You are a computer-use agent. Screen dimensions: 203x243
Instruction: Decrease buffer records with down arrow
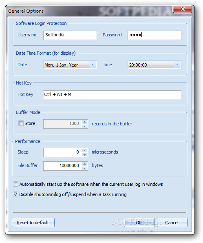(x=84, y=126)
